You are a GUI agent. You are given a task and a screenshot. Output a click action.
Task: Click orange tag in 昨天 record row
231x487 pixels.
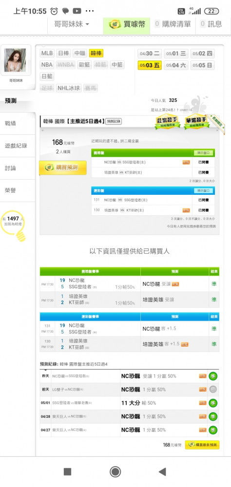pyautogui.click(x=203, y=376)
